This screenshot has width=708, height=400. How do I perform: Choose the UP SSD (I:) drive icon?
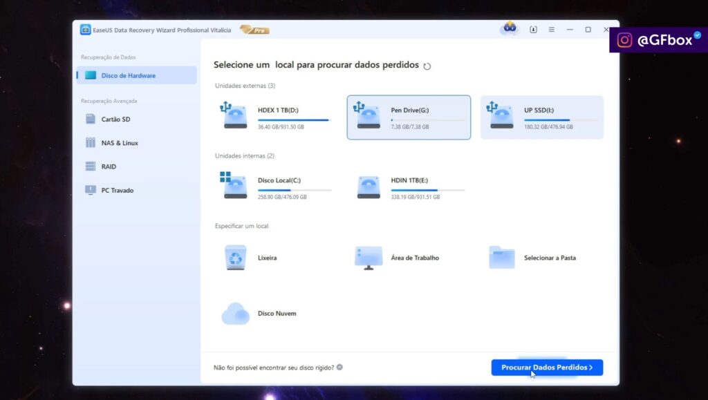pyautogui.click(x=500, y=115)
